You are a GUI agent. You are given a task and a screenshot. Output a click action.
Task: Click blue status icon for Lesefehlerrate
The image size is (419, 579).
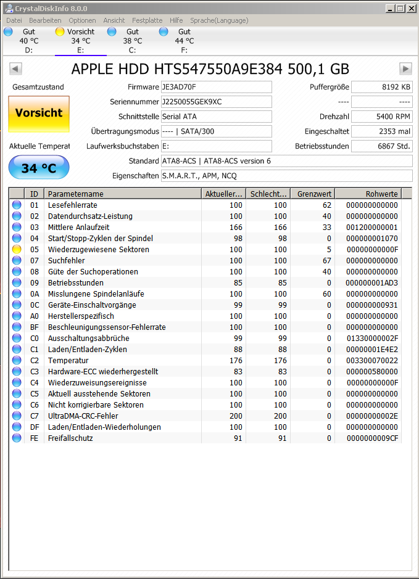pos(17,205)
